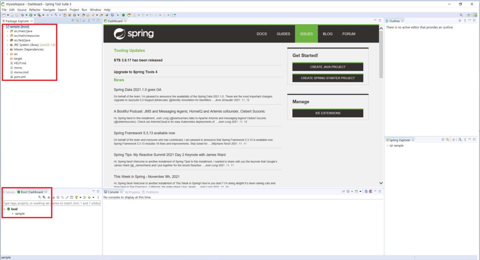Click the Open Perspective icon

click(x=469, y=15)
